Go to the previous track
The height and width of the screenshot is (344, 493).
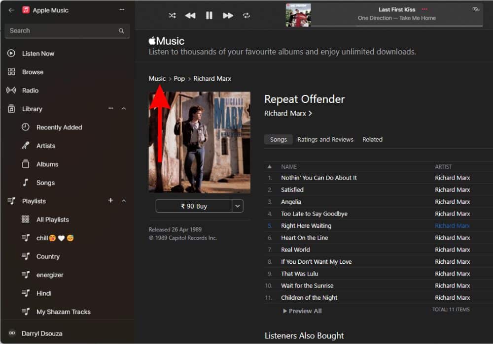tap(190, 16)
